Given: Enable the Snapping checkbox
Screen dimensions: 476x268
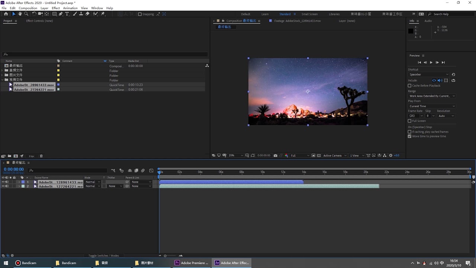Looking at the screenshot, I should click(x=140, y=14).
